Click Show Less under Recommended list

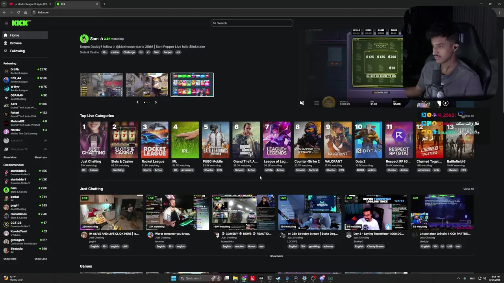(41, 259)
